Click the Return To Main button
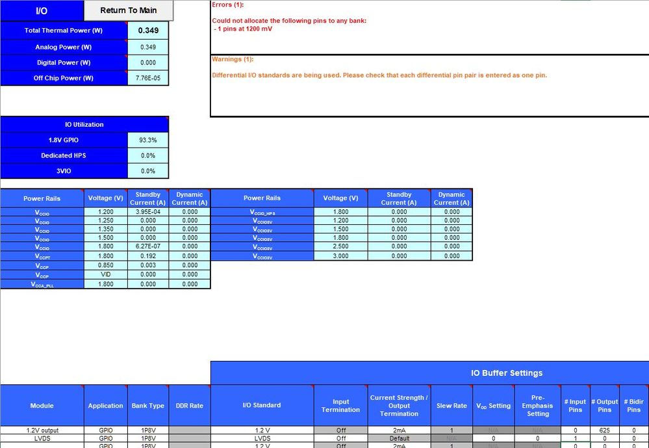Image resolution: width=649 pixels, height=448 pixels. pyautogui.click(x=128, y=10)
